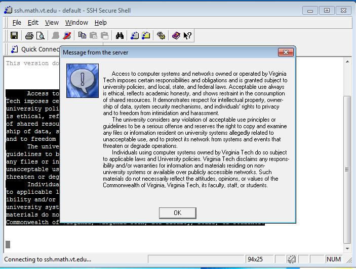Click the terminal scrollbar down arrow
Screen dimensions: 356x269
coord(347,248)
